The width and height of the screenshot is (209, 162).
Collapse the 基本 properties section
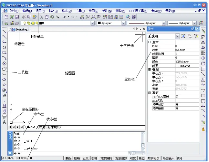click(x=150, y=42)
